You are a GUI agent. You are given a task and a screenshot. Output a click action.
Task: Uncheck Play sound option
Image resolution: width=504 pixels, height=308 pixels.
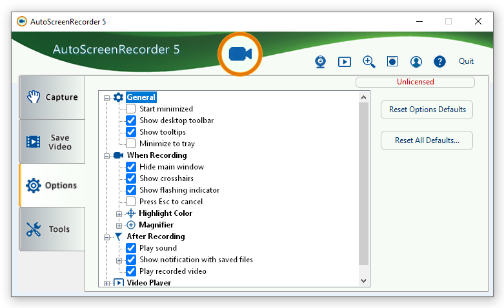click(131, 248)
